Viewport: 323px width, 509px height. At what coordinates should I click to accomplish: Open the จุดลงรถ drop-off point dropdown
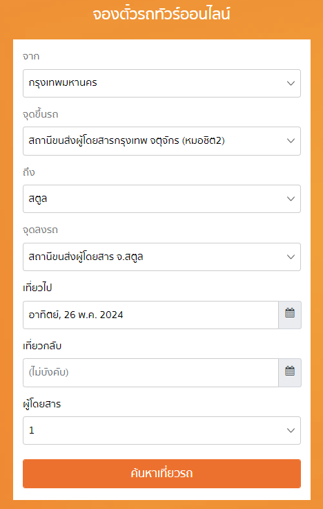click(161, 257)
